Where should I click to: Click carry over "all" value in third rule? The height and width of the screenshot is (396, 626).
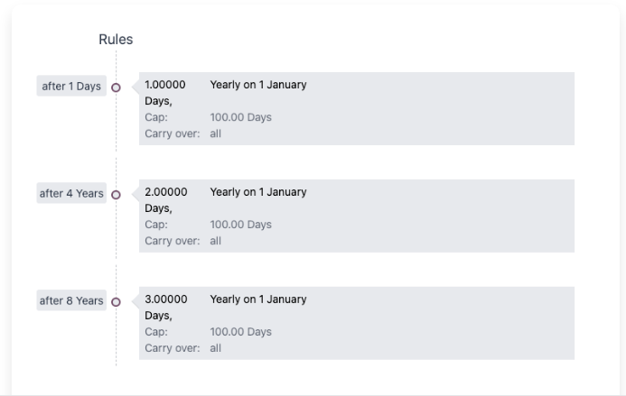click(x=216, y=348)
